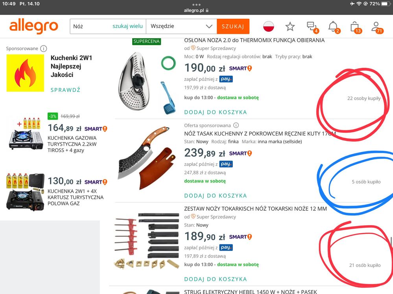
Task: Add nóż tasak kuchenny to cart
Action: point(216,196)
